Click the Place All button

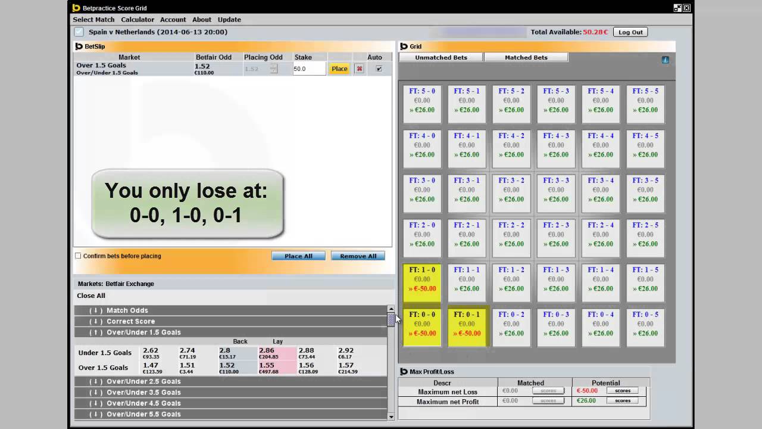point(298,256)
